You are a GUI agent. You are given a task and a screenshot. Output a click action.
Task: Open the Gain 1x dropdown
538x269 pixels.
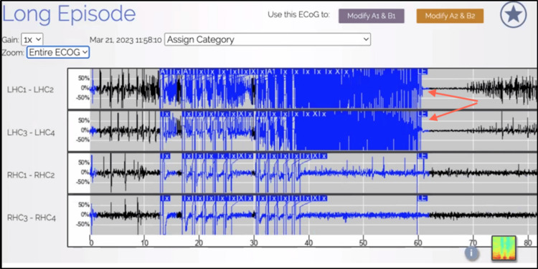(32, 39)
